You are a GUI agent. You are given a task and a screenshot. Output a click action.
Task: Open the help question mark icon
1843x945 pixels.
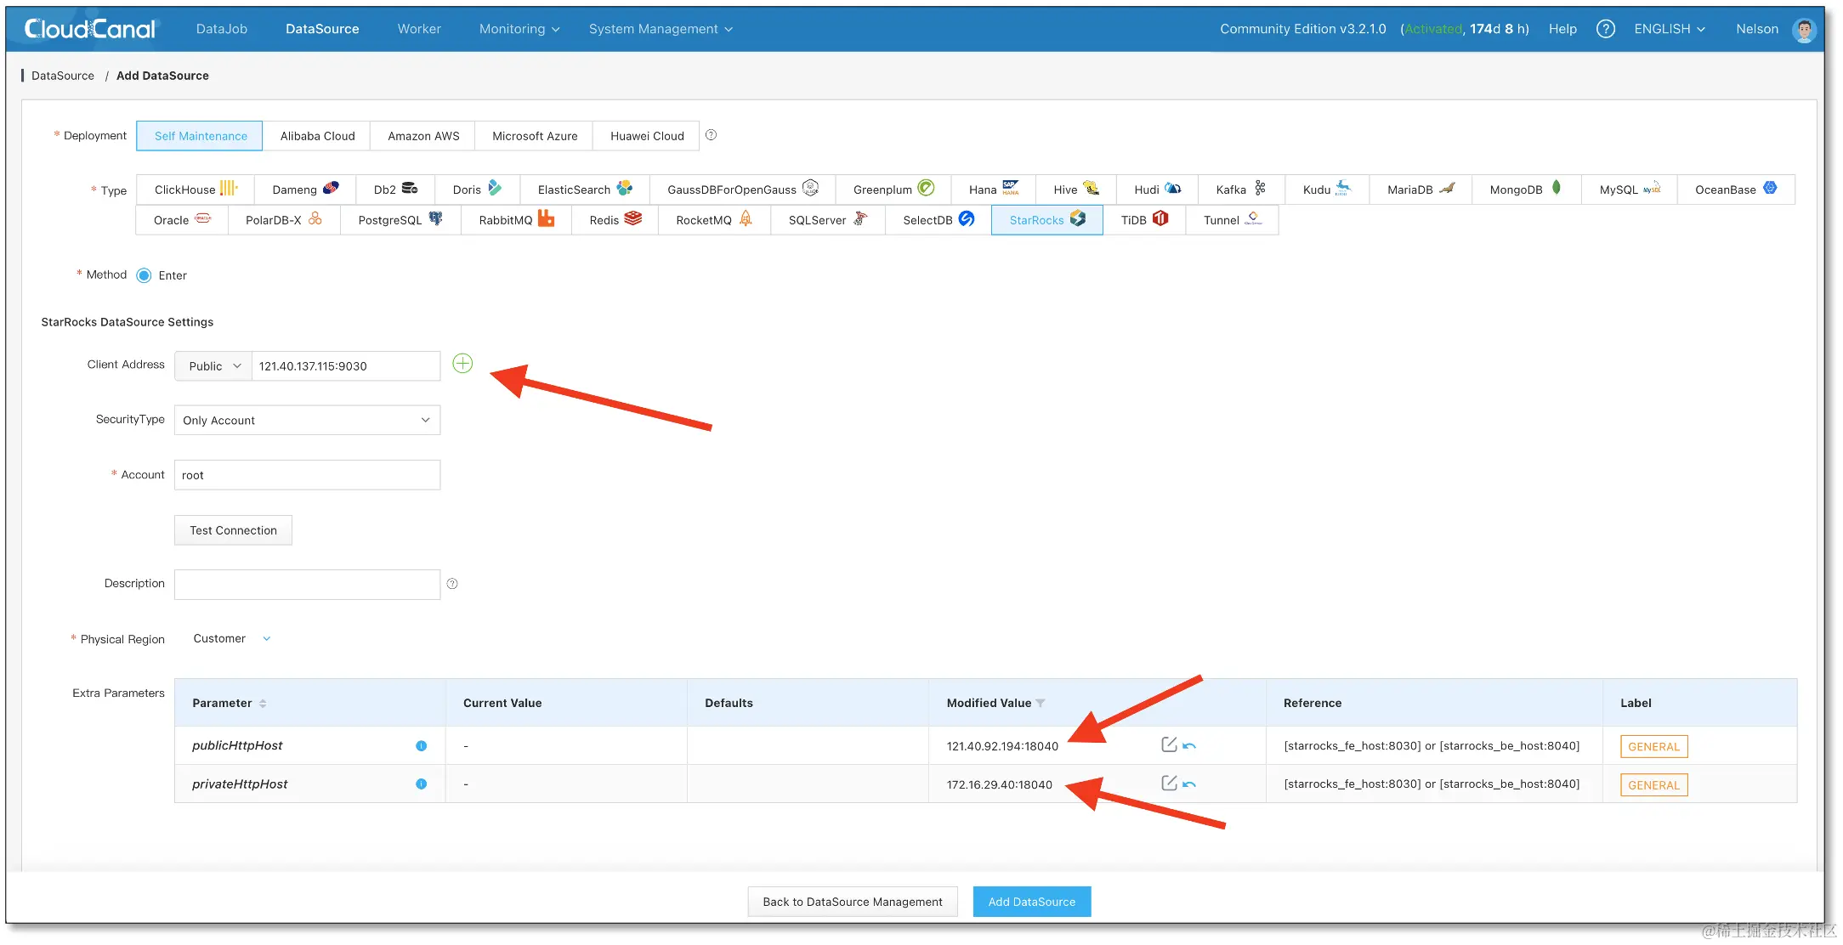point(1605,29)
